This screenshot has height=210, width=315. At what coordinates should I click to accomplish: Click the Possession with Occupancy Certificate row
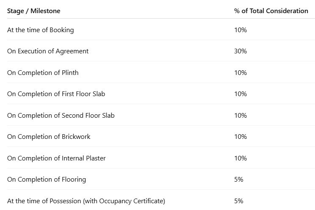[x=161, y=201]
